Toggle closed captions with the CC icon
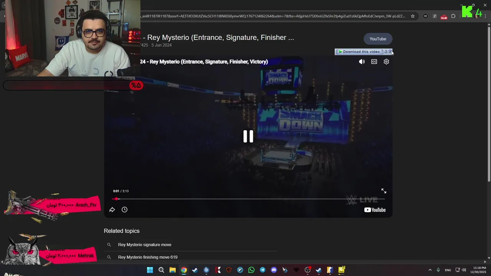The image size is (491, 276). [374, 62]
